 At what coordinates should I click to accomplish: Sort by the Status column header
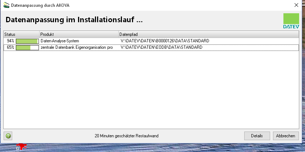(21, 34)
